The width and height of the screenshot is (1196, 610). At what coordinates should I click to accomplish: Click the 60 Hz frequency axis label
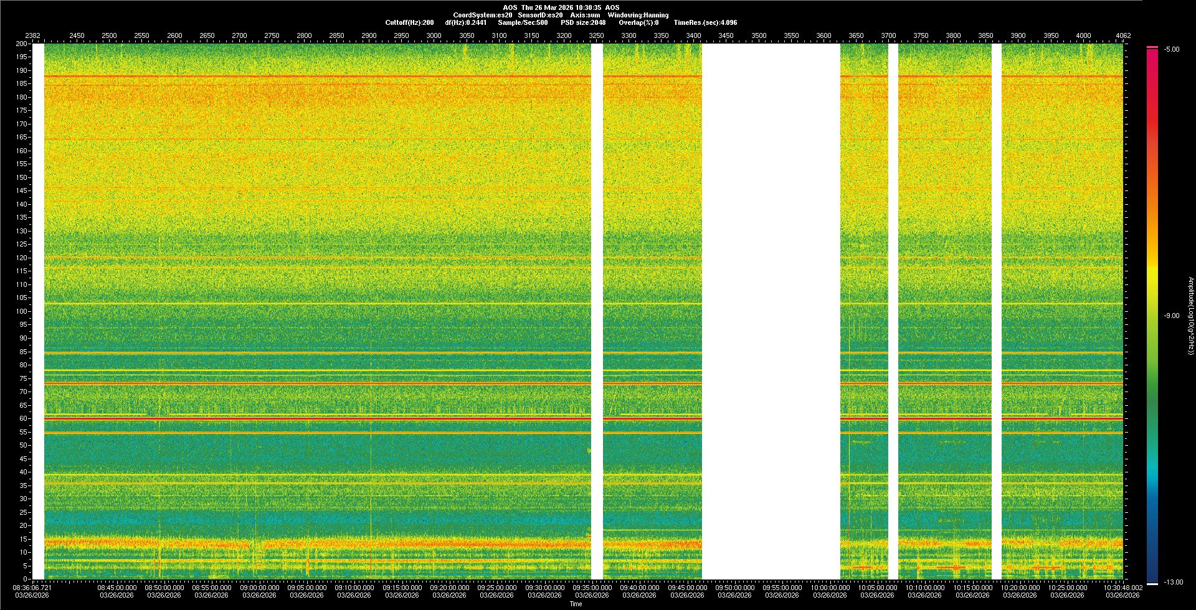click(x=23, y=419)
